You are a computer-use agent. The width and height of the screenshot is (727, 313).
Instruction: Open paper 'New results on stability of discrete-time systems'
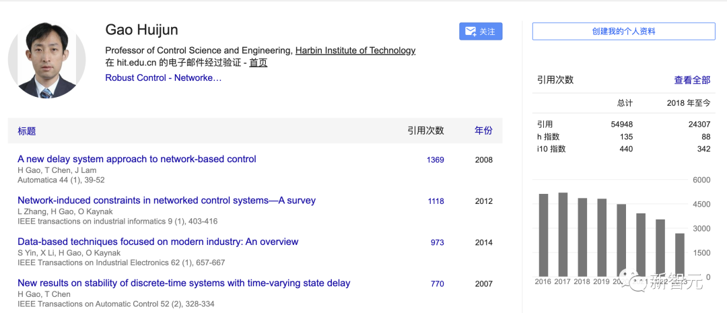[x=184, y=283]
